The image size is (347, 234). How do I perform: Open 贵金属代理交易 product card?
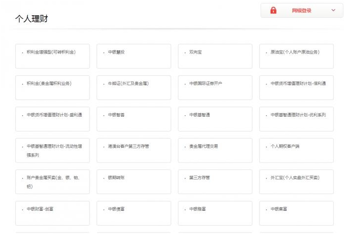(204, 146)
